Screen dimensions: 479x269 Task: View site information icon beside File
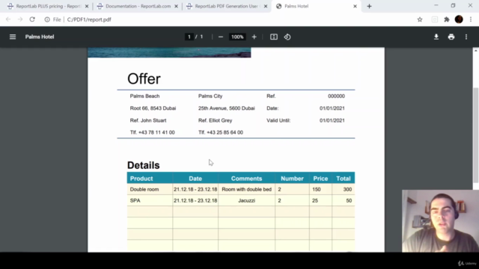click(x=47, y=19)
